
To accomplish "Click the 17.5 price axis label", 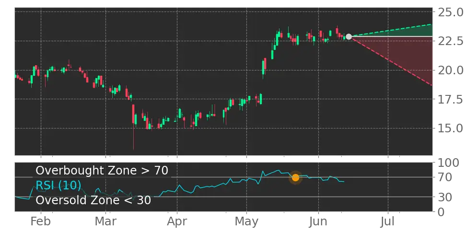I will (x=450, y=99).
